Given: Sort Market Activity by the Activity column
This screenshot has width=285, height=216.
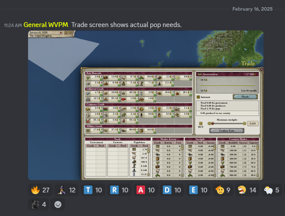Looking at the screenshot, I should pos(168,142).
